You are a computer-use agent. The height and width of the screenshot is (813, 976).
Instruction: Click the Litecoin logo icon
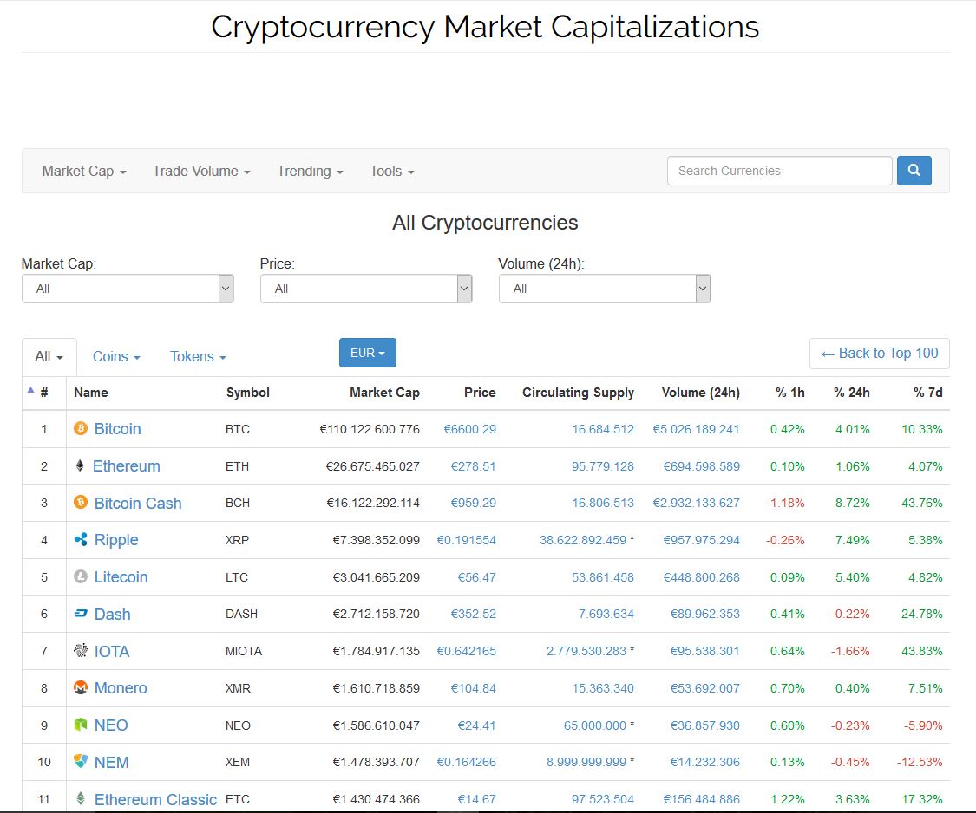click(x=81, y=576)
